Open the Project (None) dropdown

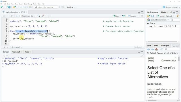pyautogui.click(x=171, y=7)
